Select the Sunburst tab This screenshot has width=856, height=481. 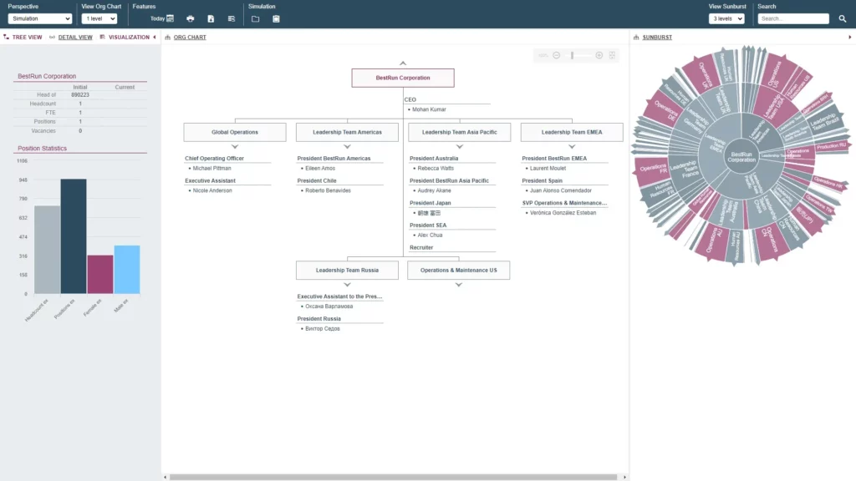(x=657, y=37)
